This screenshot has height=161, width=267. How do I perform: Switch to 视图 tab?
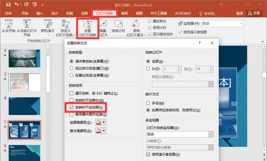[139, 14]
